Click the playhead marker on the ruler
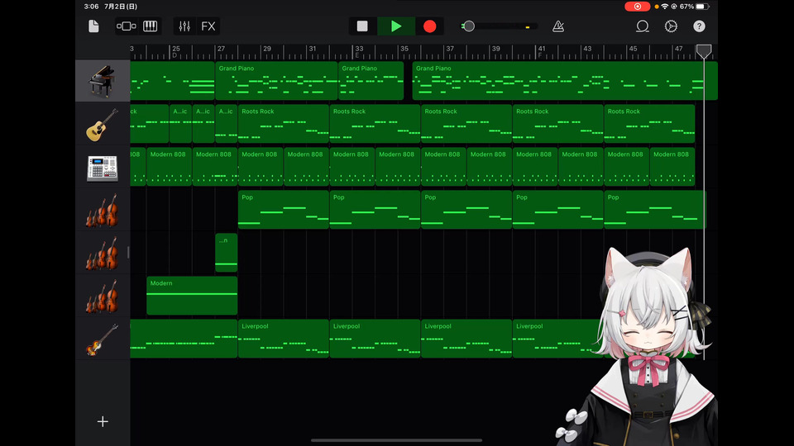This screenshot has width=794, height=446. (704, 51)
